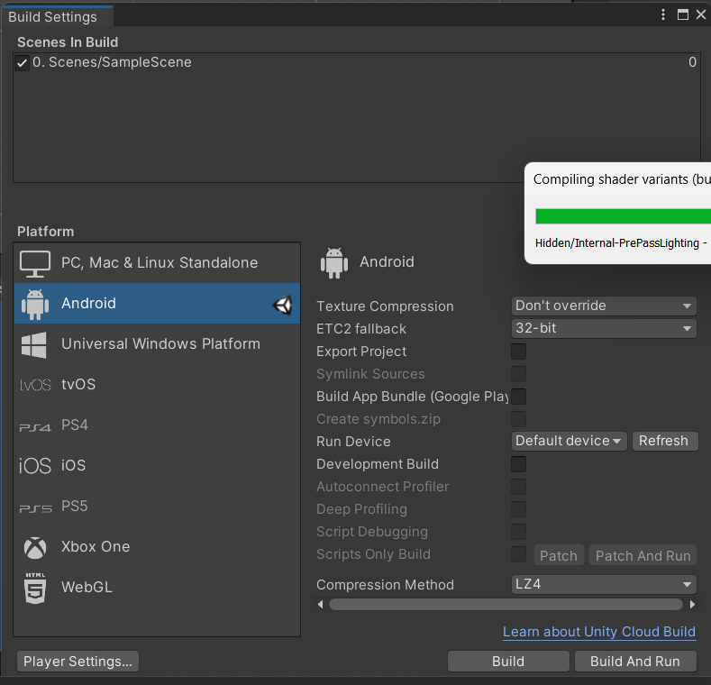711x685 pixels.
Task: Toggle the Deep Profiling checkbox
Action: click(519, 509)
